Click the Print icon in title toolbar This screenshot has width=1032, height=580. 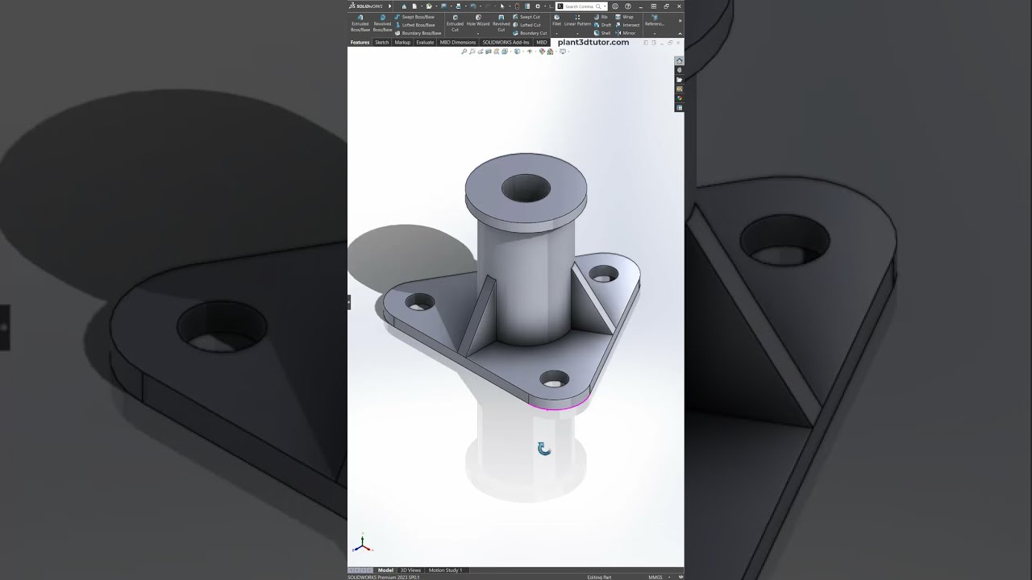pos(458,6)
